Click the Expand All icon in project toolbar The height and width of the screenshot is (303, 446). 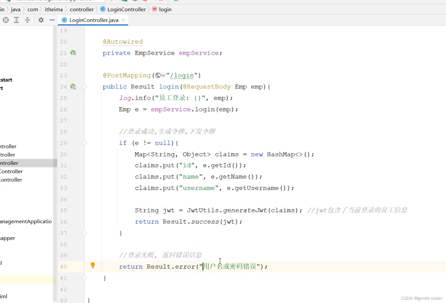pyautogui.click(x=16, y=20)
